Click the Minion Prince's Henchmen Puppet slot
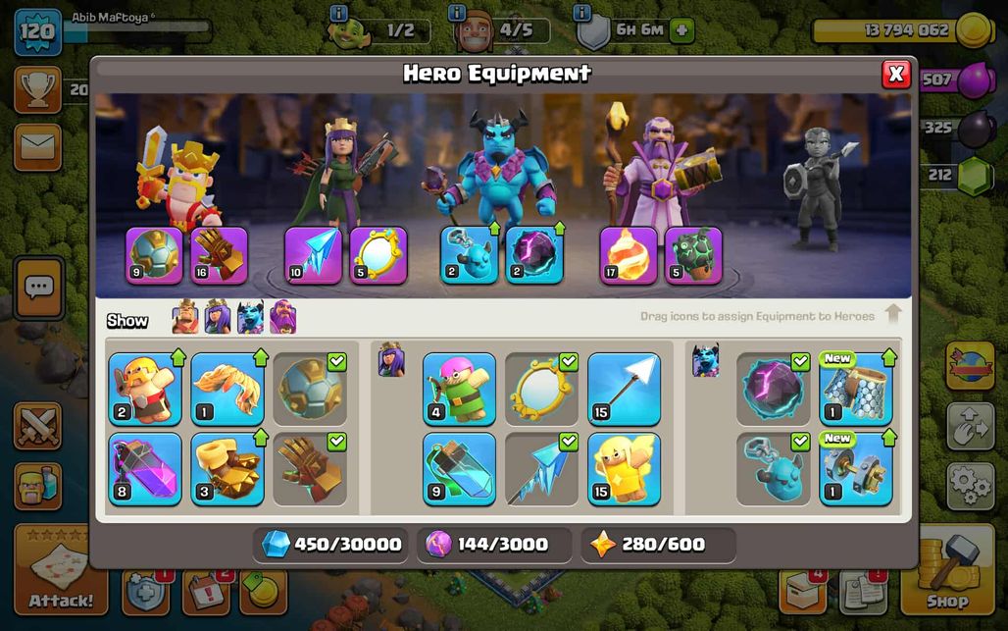This screenshot has height=631, width=1008. tap(470, 255)
